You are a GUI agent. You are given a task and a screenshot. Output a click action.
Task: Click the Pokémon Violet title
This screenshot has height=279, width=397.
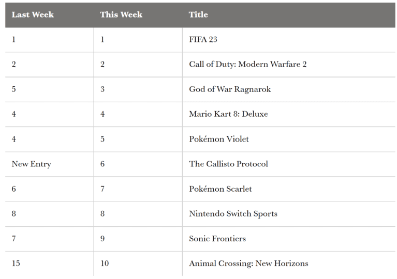[219, 139]
